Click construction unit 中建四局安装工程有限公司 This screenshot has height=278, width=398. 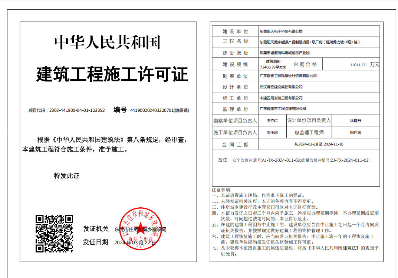coord(281,98)
